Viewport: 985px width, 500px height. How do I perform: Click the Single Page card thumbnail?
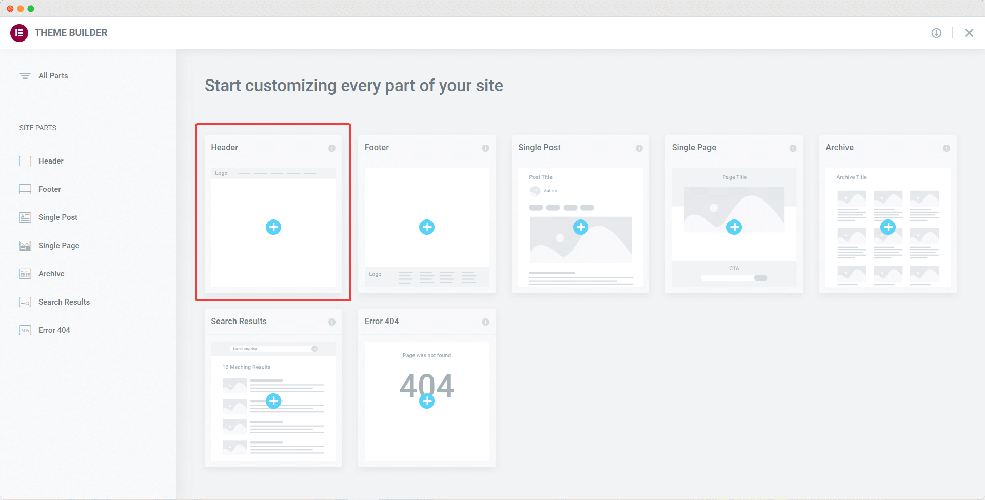(734, 227)
